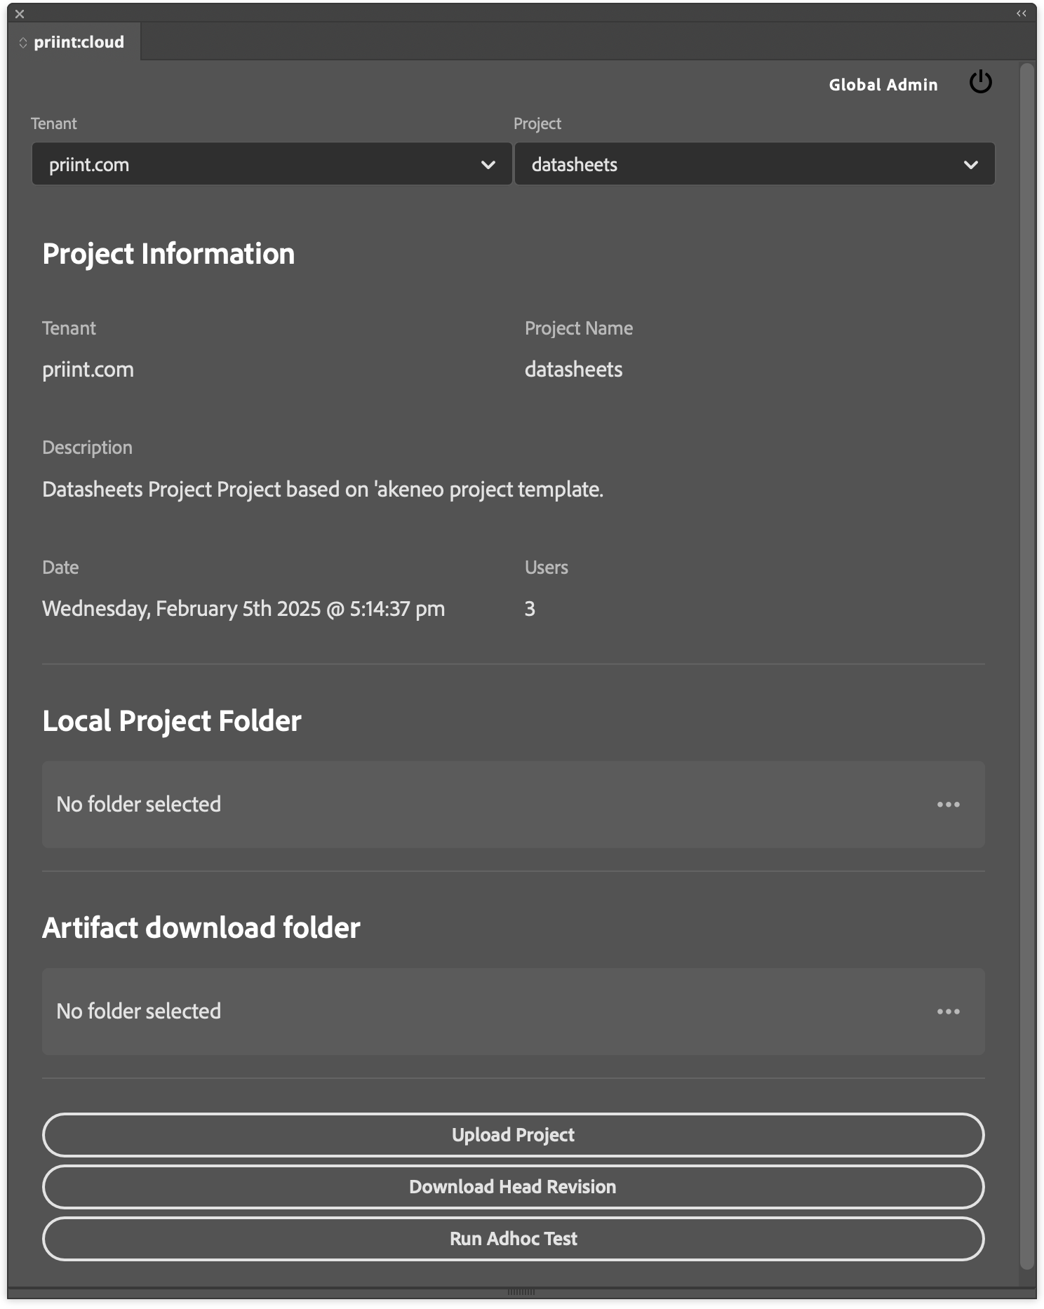
Task: Click the power logout icon
Action: click(980, 83)
